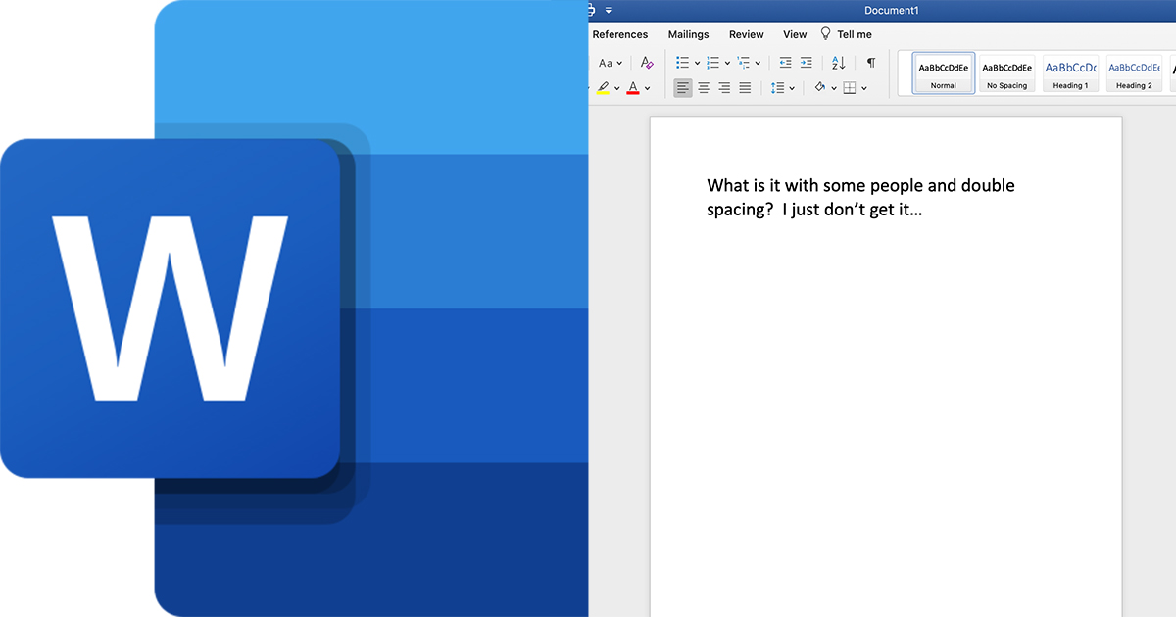Apply the red font color

[x=633, y=88]
